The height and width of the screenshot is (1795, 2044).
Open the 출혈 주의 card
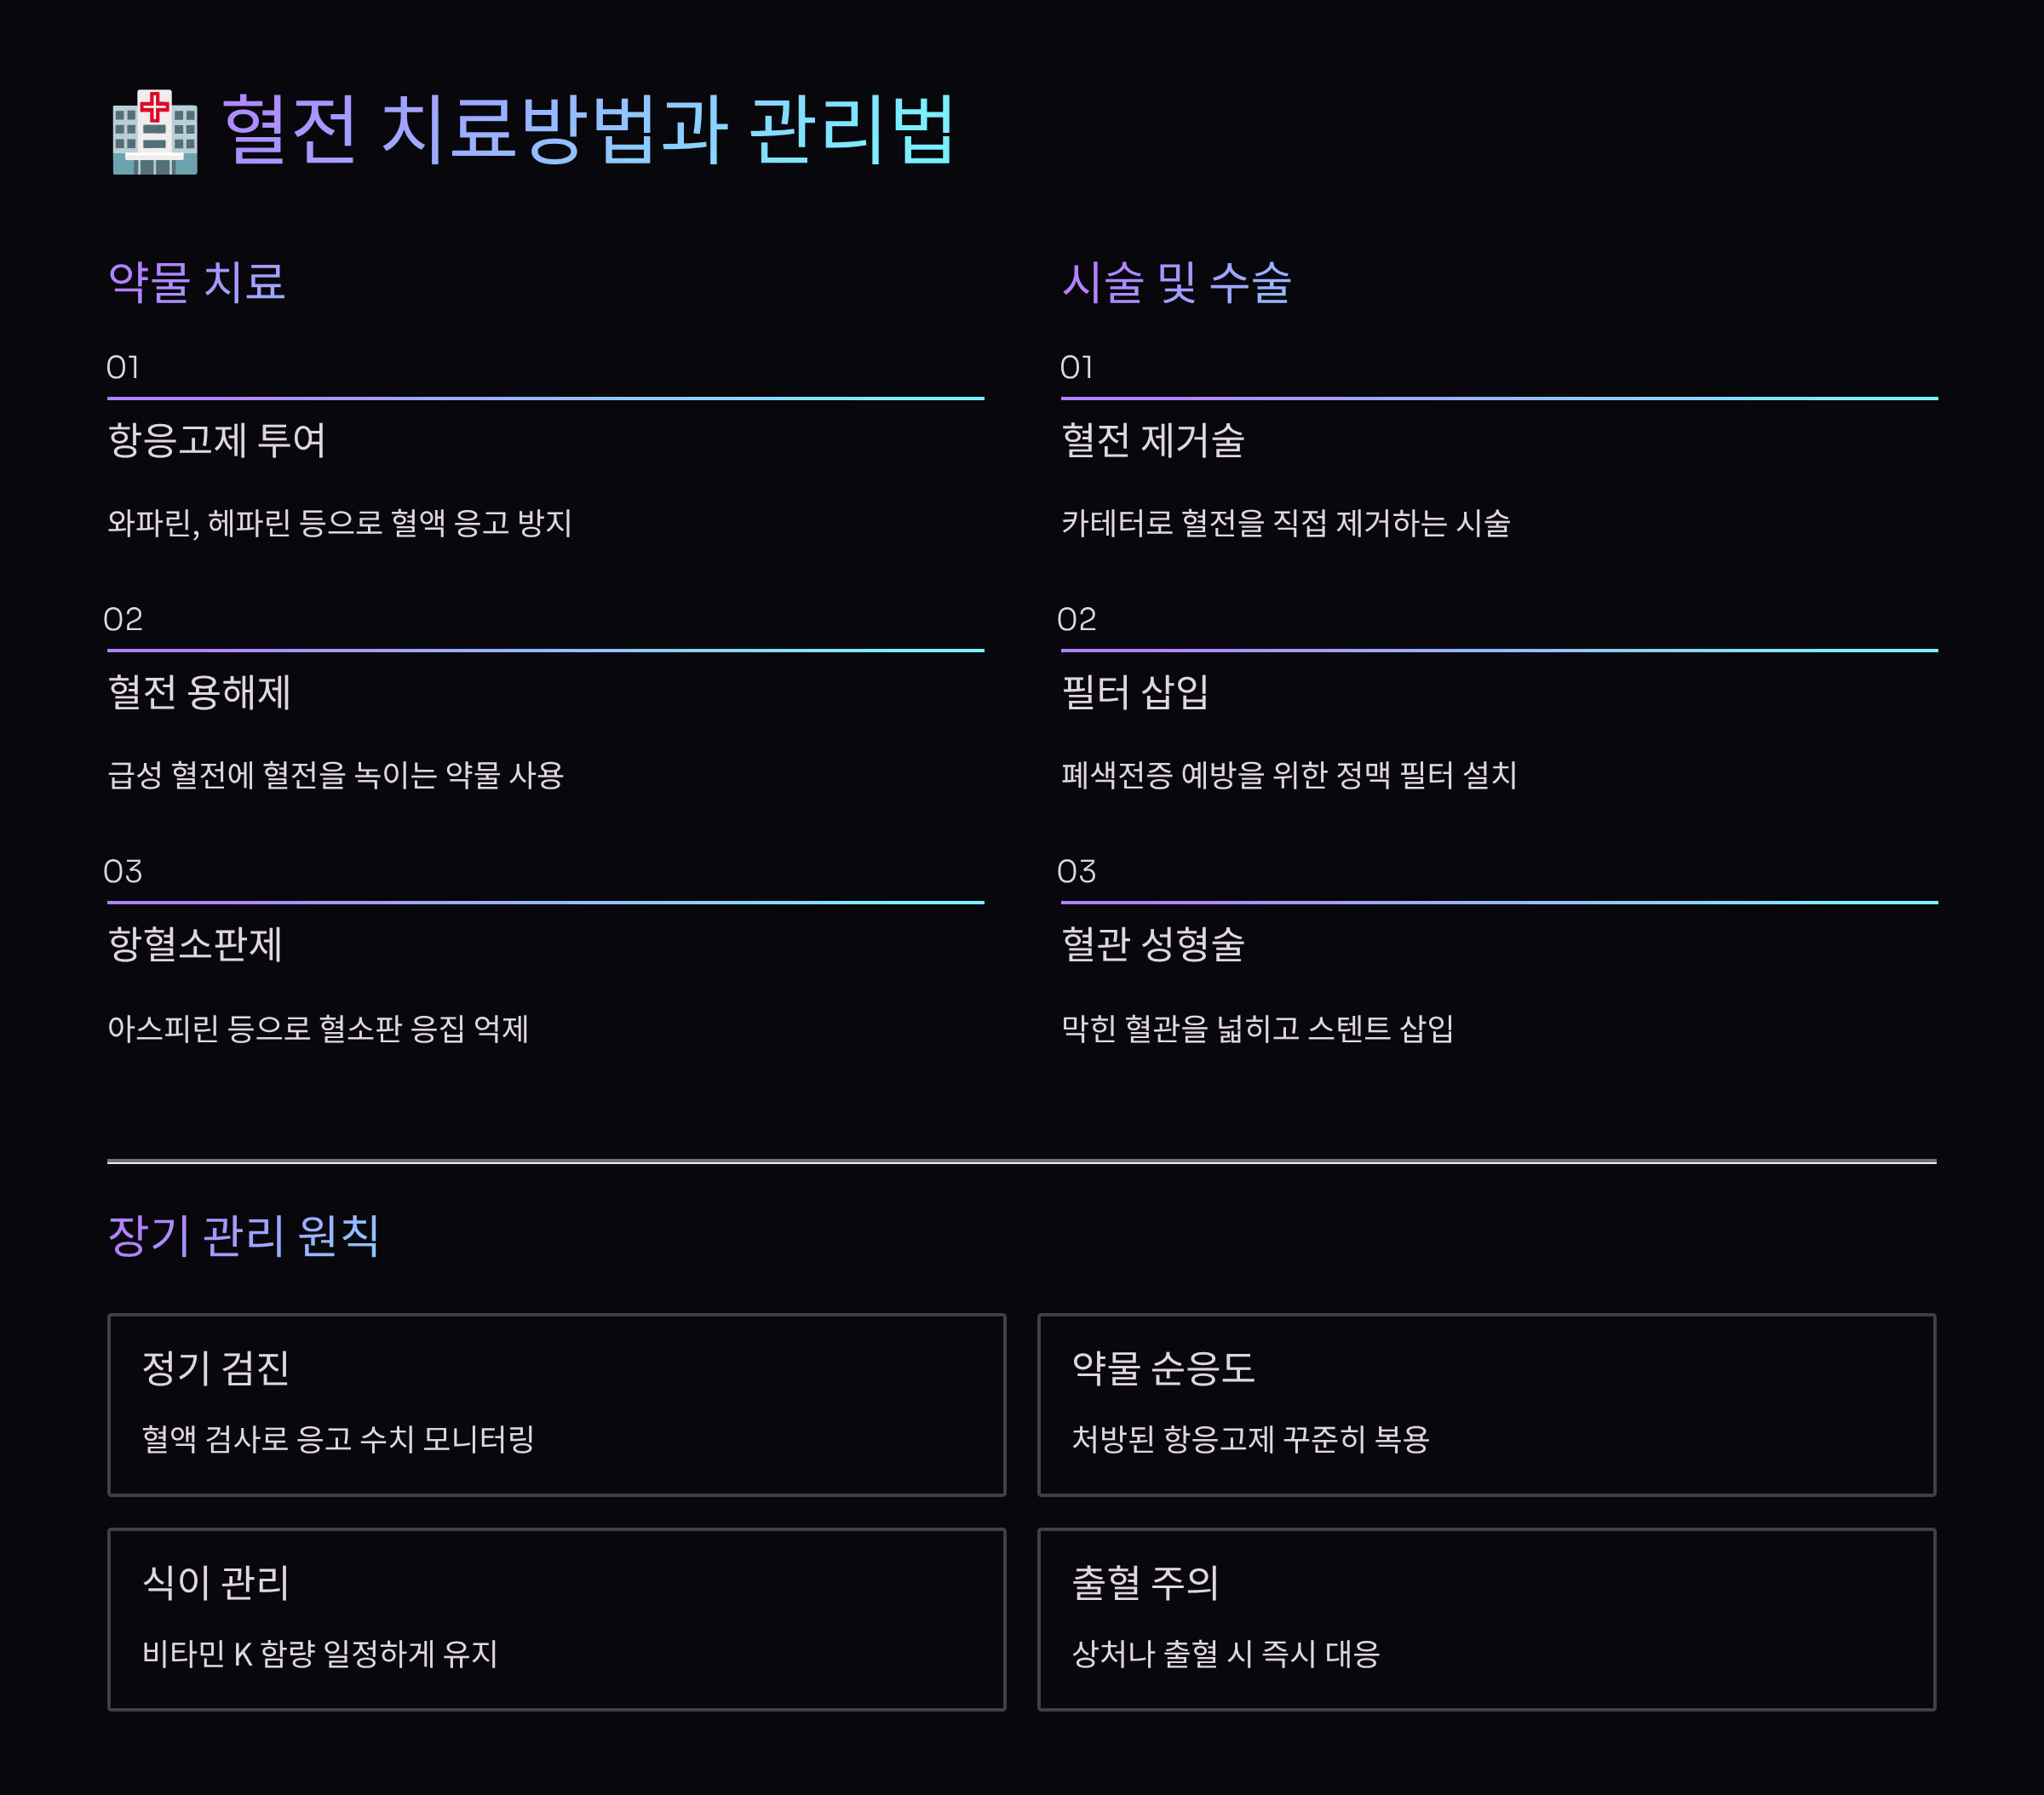[1487, 1619]
